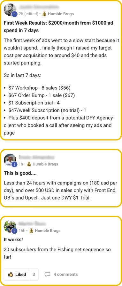Toggle the Liked thumbs-up button
The height and width of the screenshot is (286, 122).
click(17, 274)
